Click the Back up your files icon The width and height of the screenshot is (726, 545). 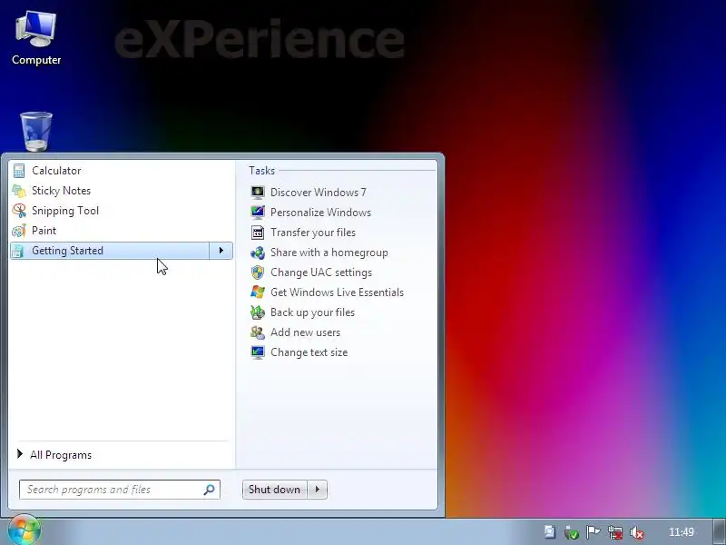pos(258,312)
